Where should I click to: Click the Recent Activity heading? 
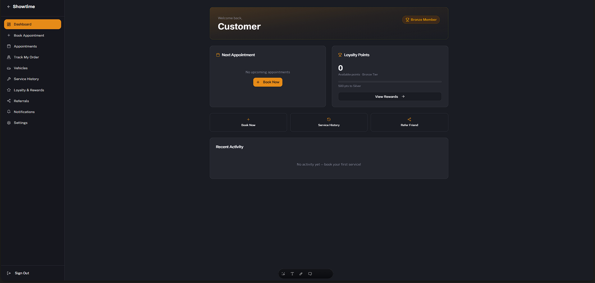(230, 147)
